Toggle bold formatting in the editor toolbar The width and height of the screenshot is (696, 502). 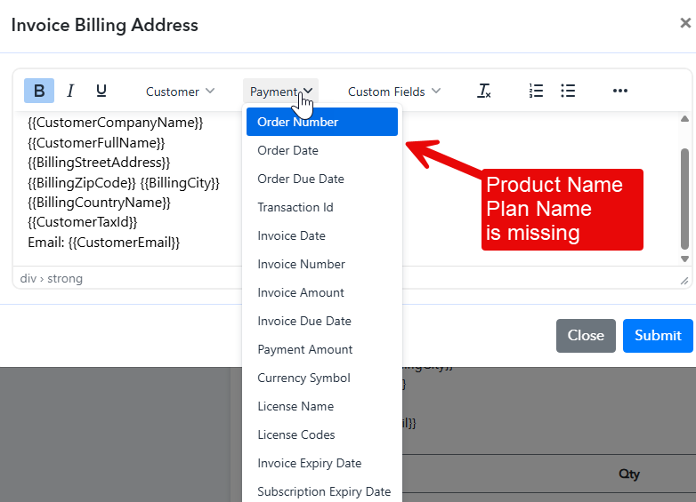point(39,91)
